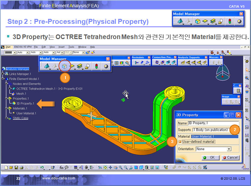251x186 pixels.
Task: Click OK in 3D Property dialog
Action: click(210, 158)
